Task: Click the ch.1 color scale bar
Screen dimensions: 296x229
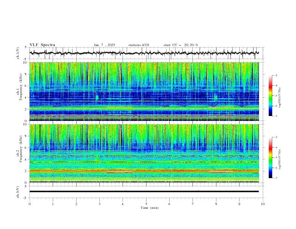Action: pyautogui.click(x=270, y=96)
